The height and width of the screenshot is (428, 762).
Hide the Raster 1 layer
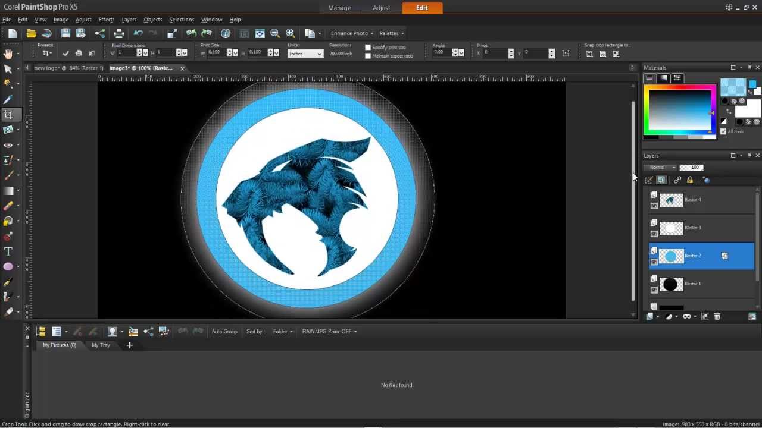[x=654, y=289]
